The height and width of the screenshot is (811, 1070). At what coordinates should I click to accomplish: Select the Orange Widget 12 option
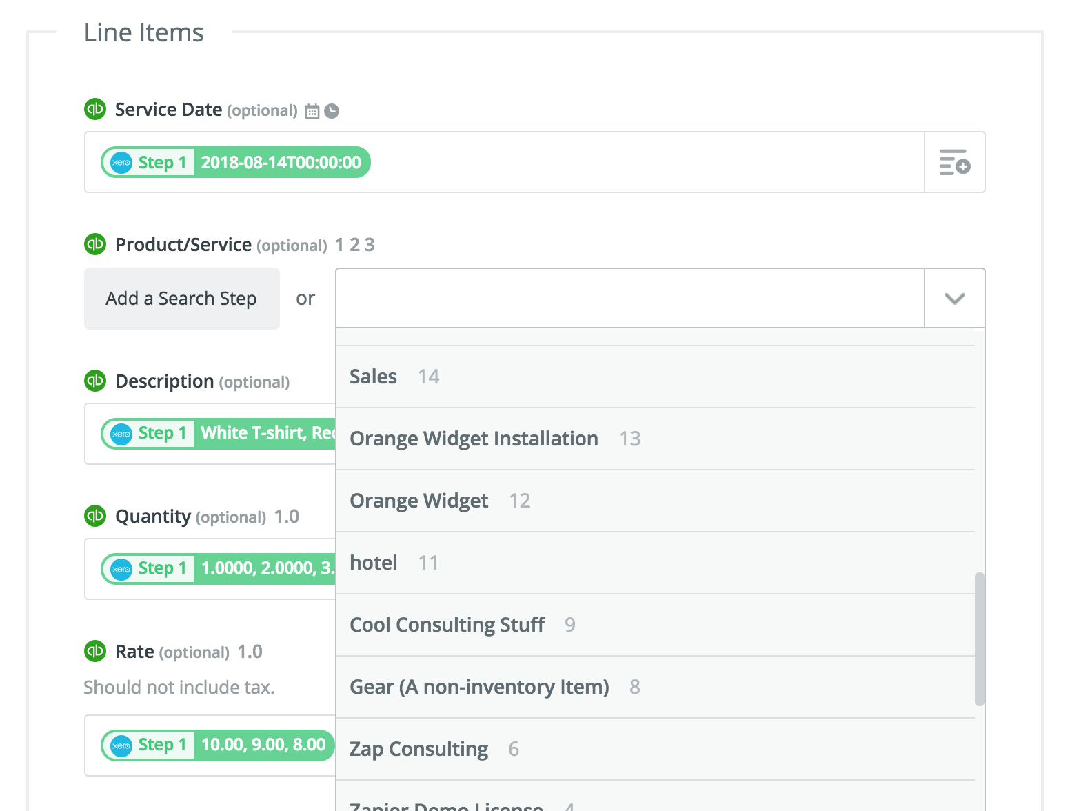pyautogui.click(x=655, y=501)
